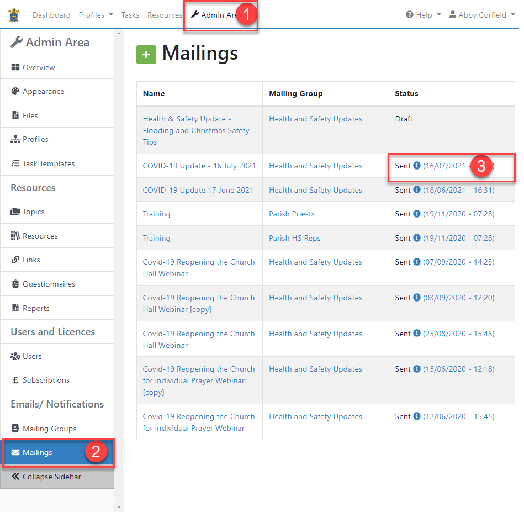Go to Dashboard in top navigation
Screen dimensions: 524x518
(x=51, y=15)
